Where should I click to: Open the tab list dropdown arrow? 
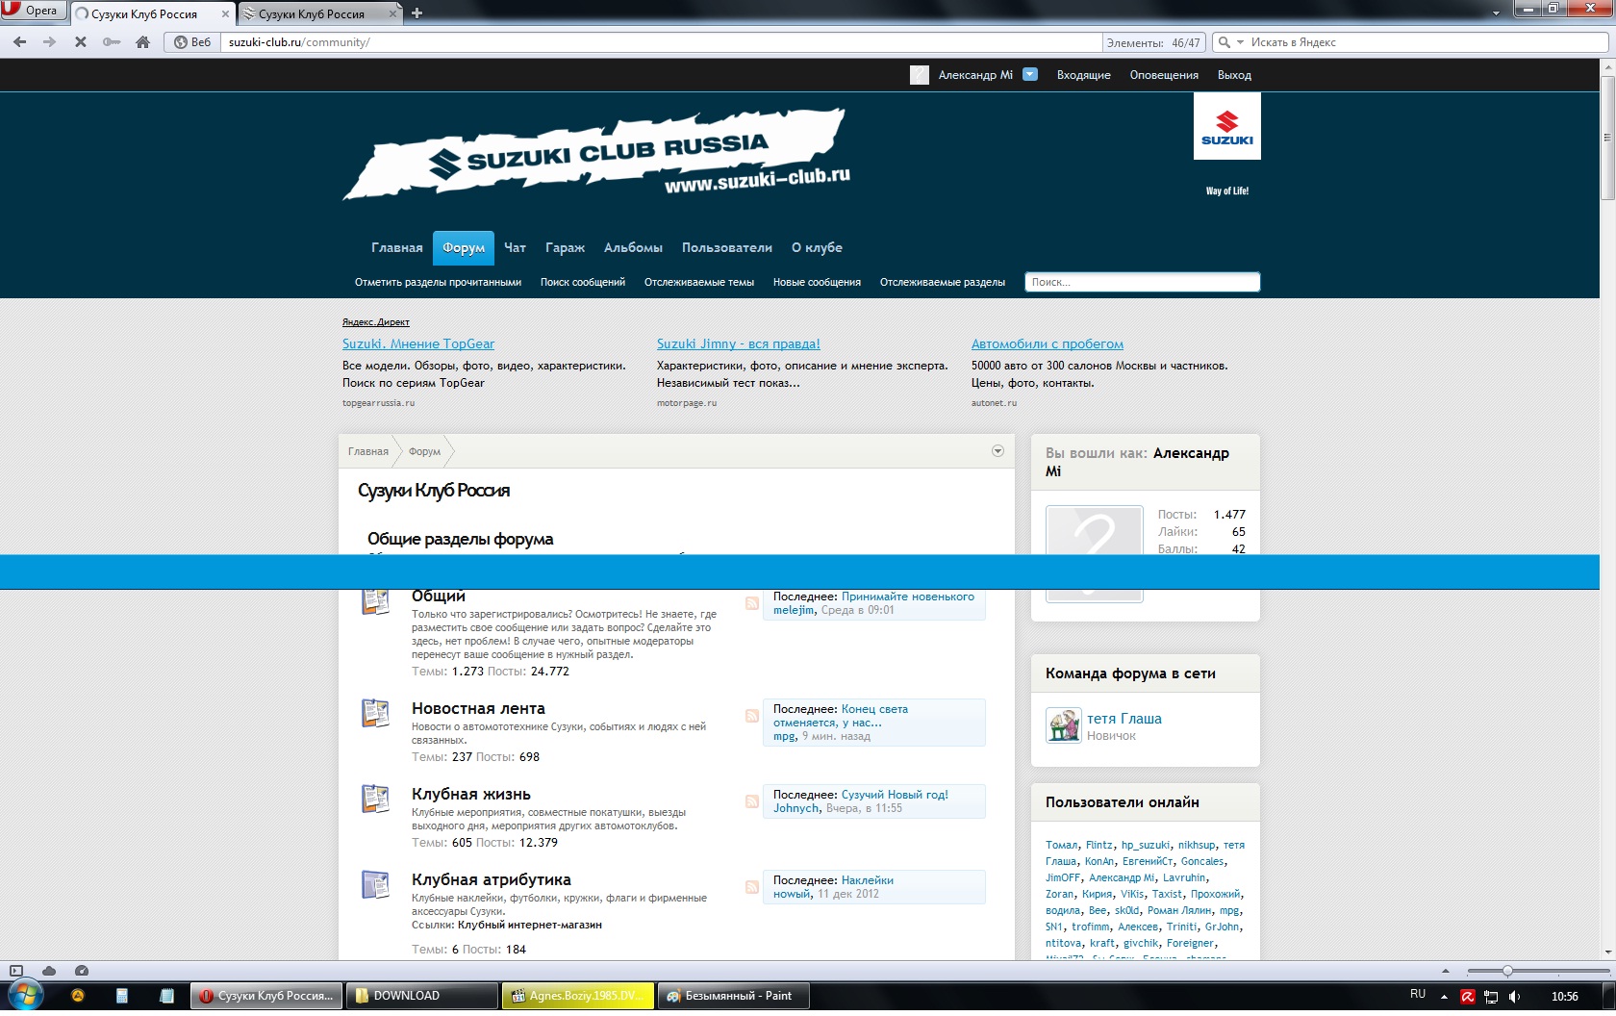[x=1496, y=13]
